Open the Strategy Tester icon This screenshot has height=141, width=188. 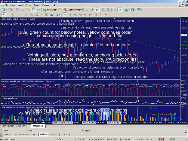[39, 10]
